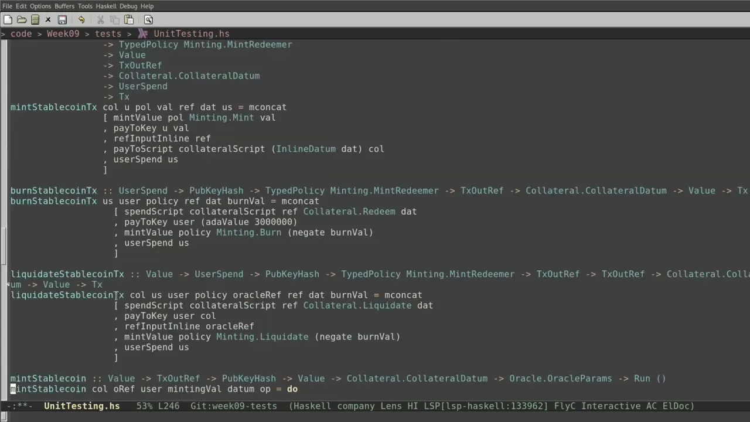Click the New File toolbar icon

(8, 19)
